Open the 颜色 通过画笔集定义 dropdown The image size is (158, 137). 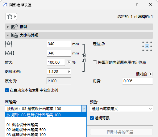click(x=121, y=109)
